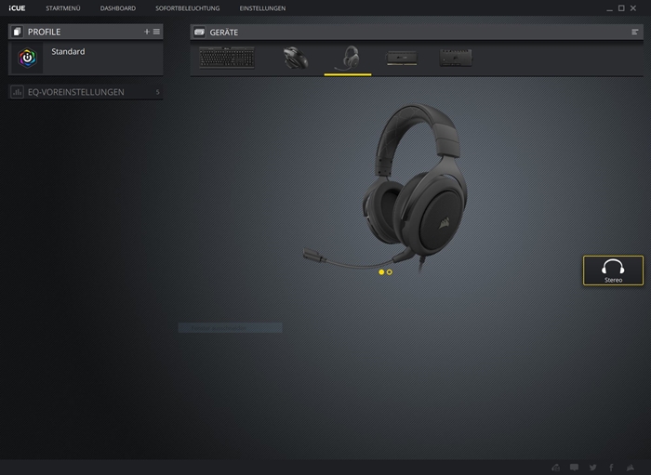
Task: Select the keyboard device thumbnail
Action: coord(227,58)
